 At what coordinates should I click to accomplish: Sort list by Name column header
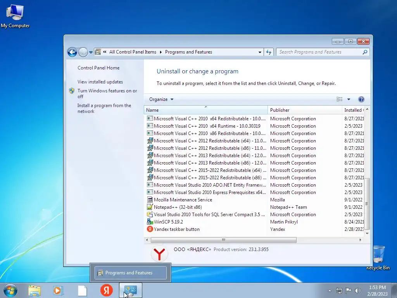pos(206,110)
